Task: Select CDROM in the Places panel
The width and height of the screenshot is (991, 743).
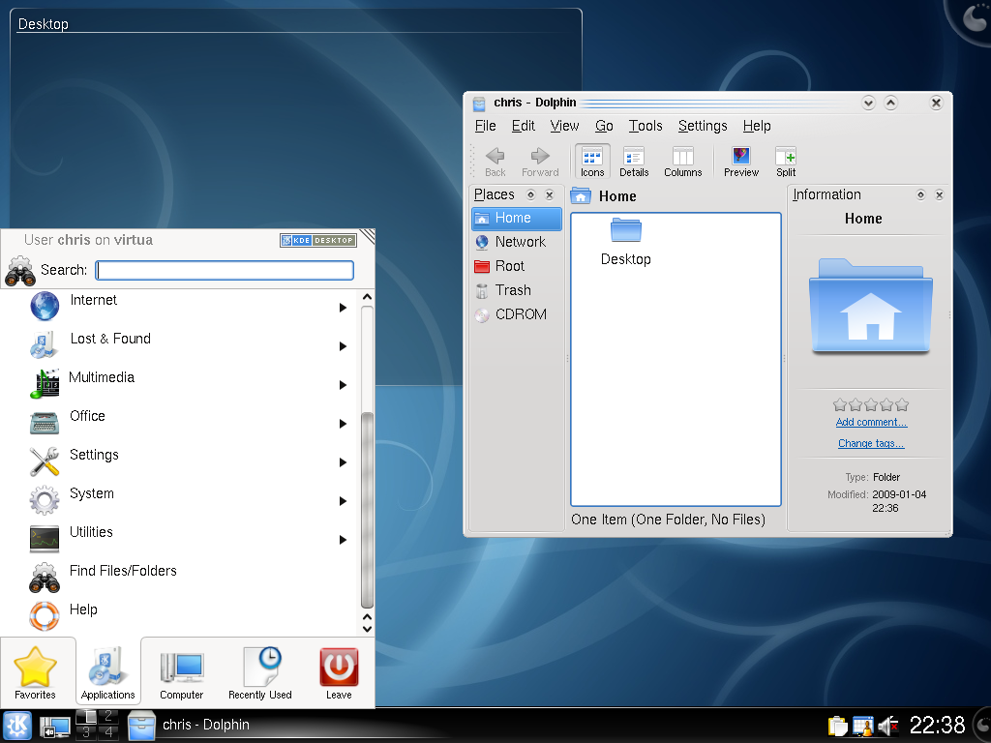Action: click(517, 314)
